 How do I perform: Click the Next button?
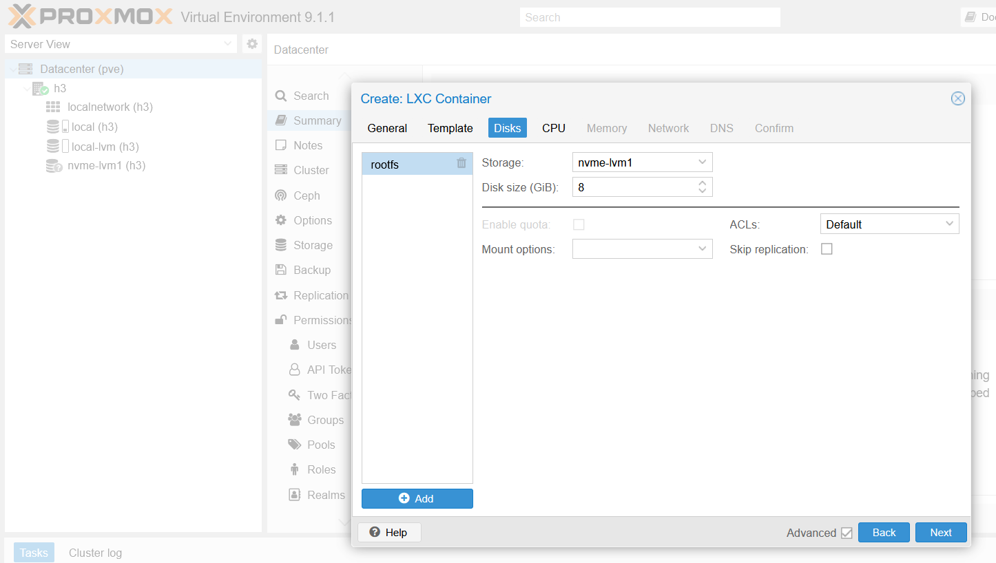[x=941, y=532]
